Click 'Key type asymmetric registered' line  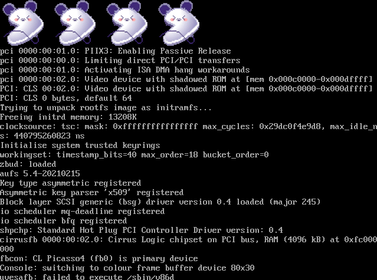[70, 183]
